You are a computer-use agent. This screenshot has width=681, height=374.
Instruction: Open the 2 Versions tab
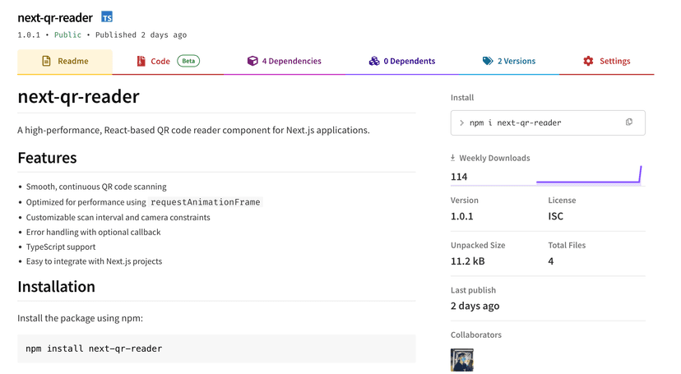[x=516, y=62]
